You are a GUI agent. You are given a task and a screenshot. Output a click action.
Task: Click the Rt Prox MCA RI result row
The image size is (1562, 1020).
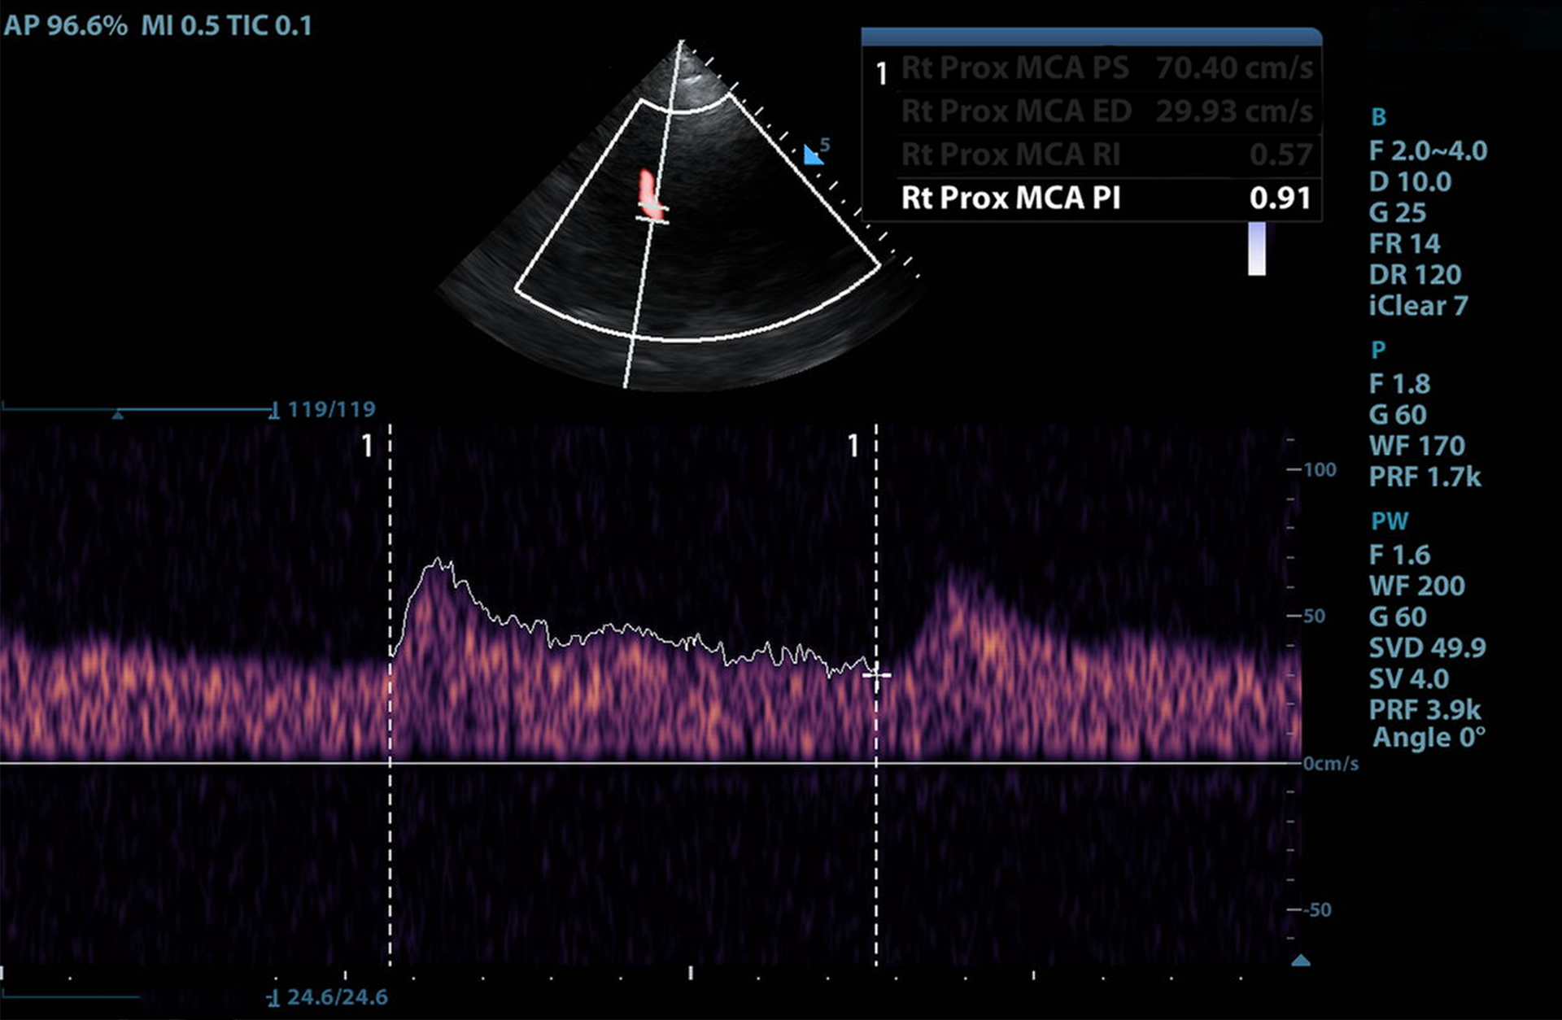coord(1105,155)
